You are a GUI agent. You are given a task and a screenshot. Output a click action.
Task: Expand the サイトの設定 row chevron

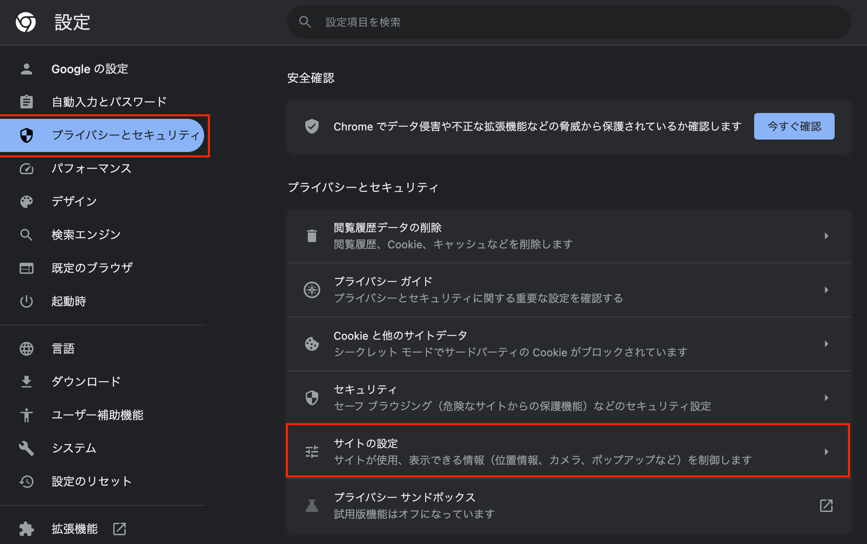coord(827,452)
